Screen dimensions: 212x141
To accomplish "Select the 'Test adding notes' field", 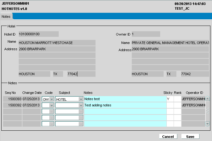I will [125, 105].
